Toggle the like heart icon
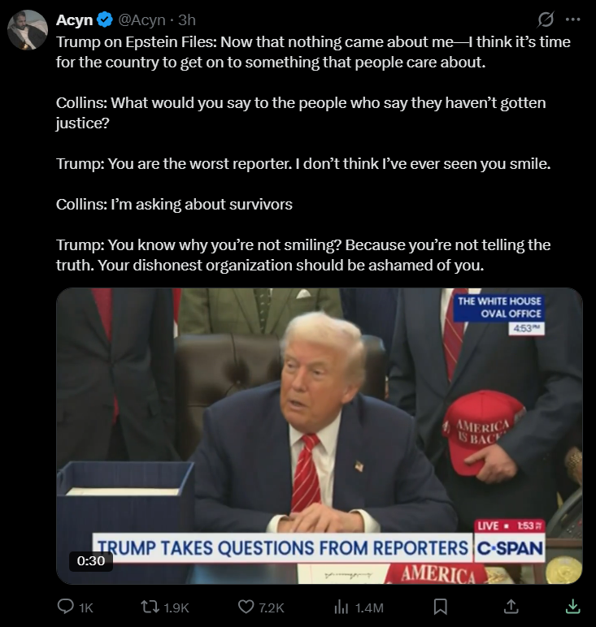 (x=246, y=607)
